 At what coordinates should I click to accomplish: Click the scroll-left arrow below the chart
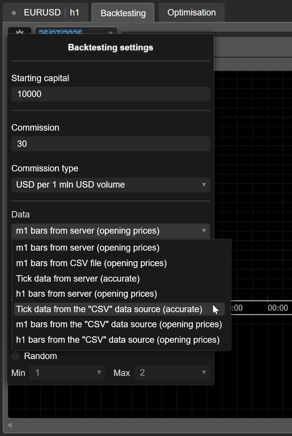pos(9,425)
